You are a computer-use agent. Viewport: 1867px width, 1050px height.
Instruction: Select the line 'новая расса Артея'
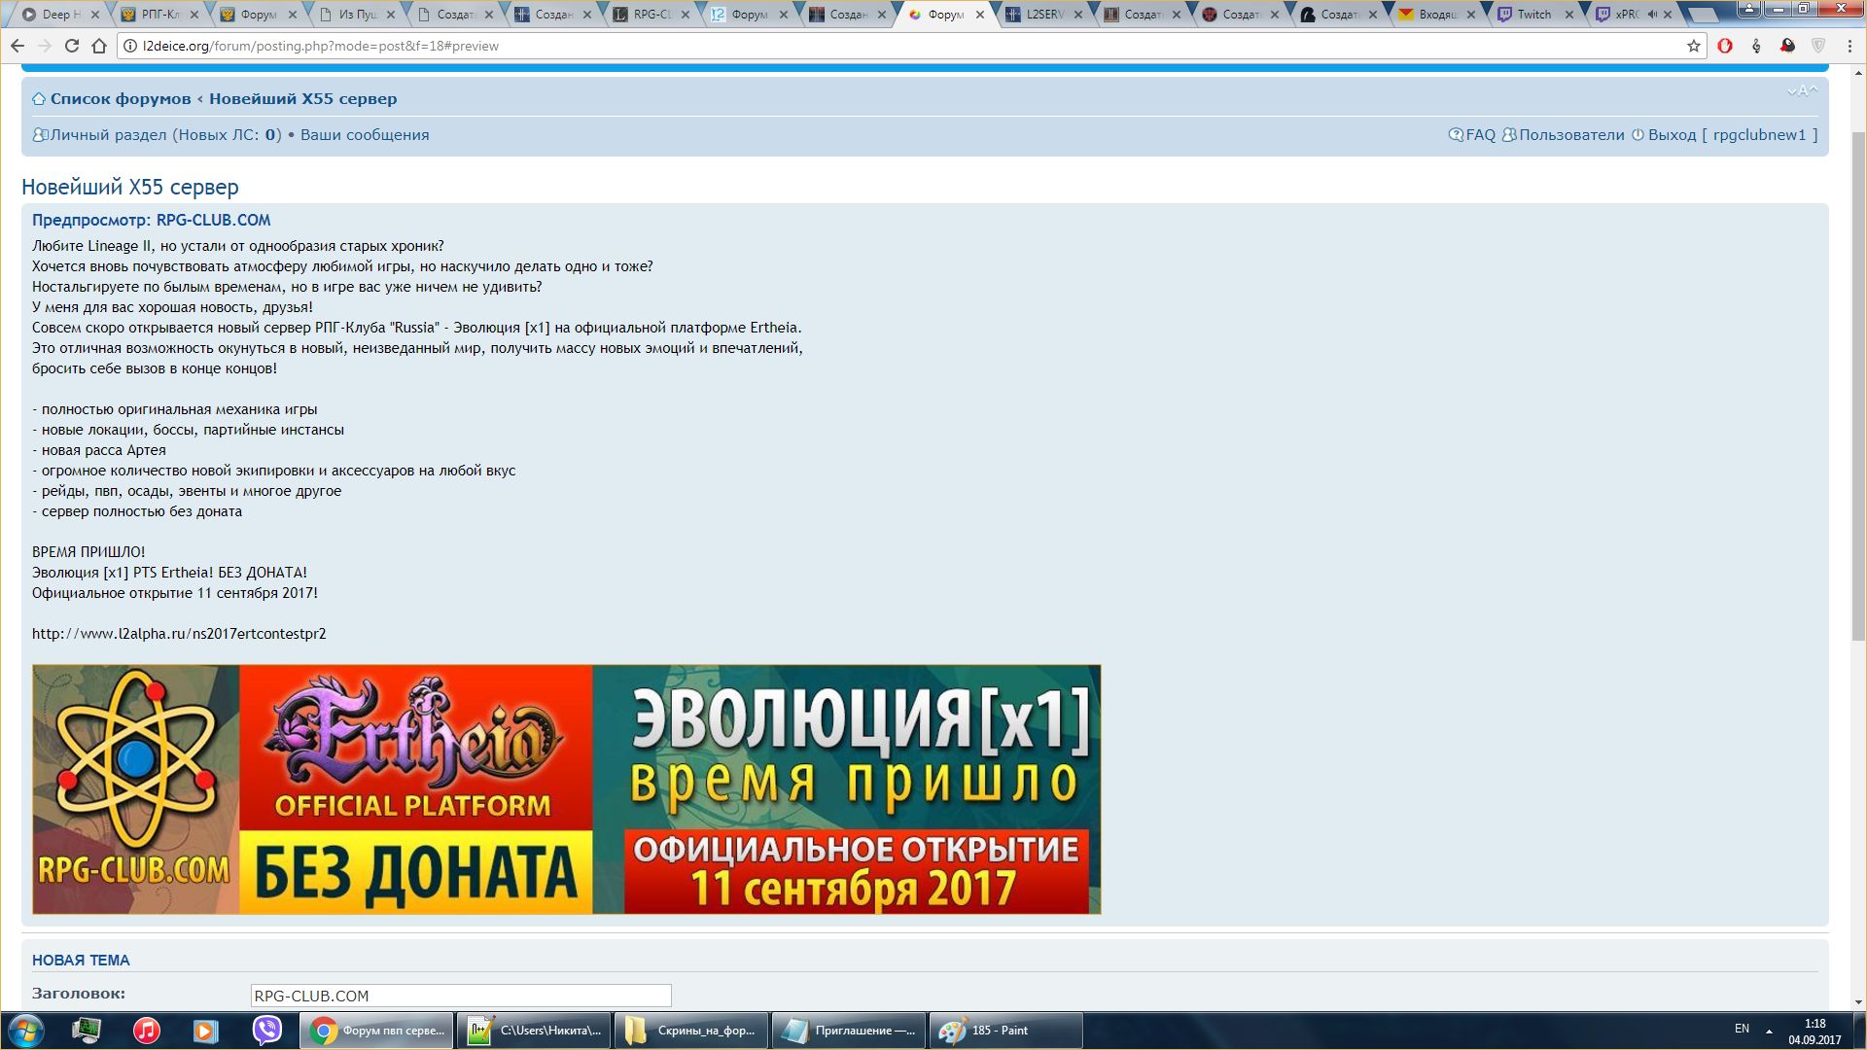tap(99, 450)
